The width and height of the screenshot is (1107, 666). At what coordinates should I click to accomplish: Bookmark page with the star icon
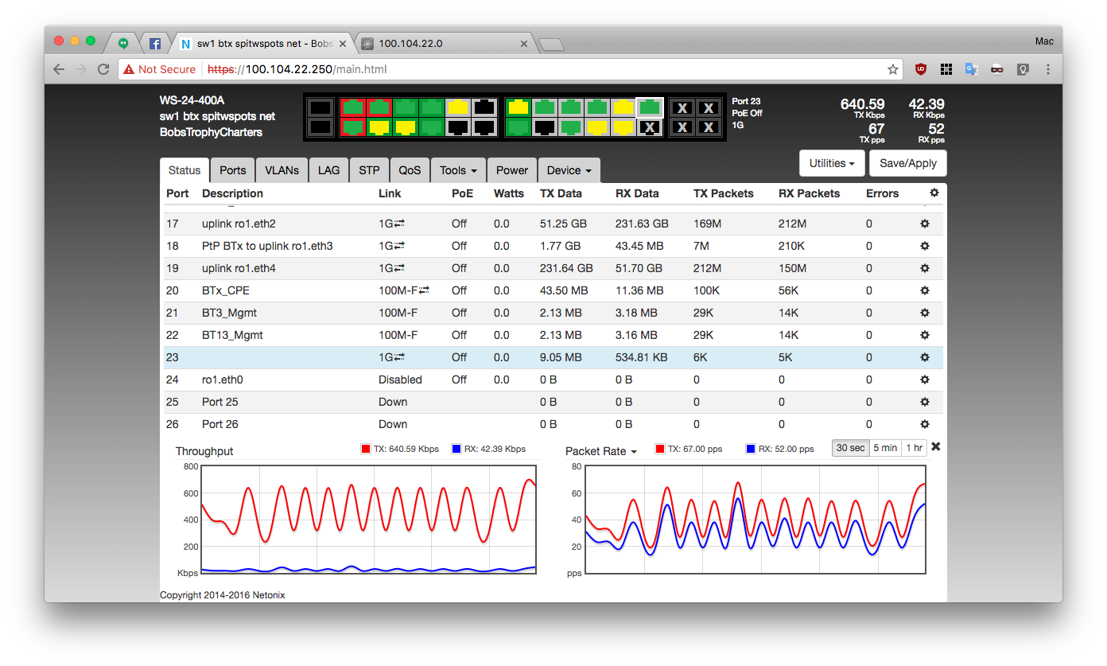coord(893,69)
